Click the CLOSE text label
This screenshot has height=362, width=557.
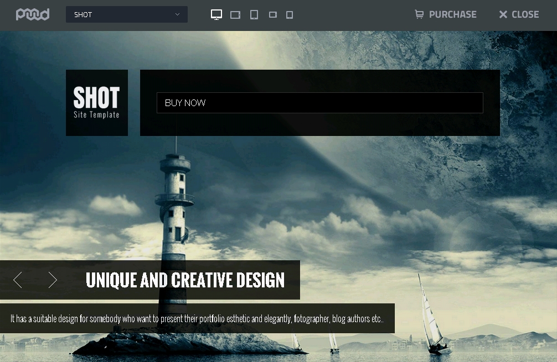(x=525, y=14)
